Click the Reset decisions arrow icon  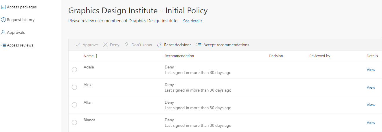coord(159,45)
